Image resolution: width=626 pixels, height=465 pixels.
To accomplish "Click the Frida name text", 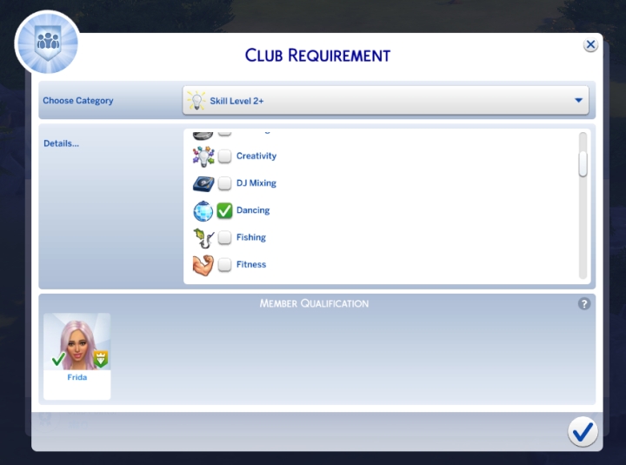I will point(77,377).
